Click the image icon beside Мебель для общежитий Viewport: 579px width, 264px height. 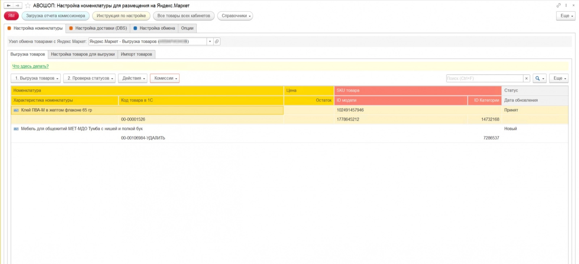16,129
